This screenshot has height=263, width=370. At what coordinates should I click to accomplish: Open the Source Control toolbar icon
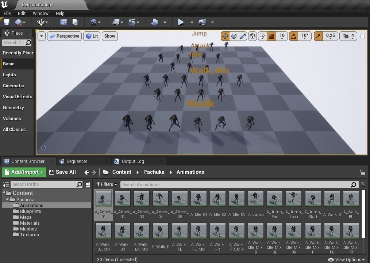tap(18, 22)
